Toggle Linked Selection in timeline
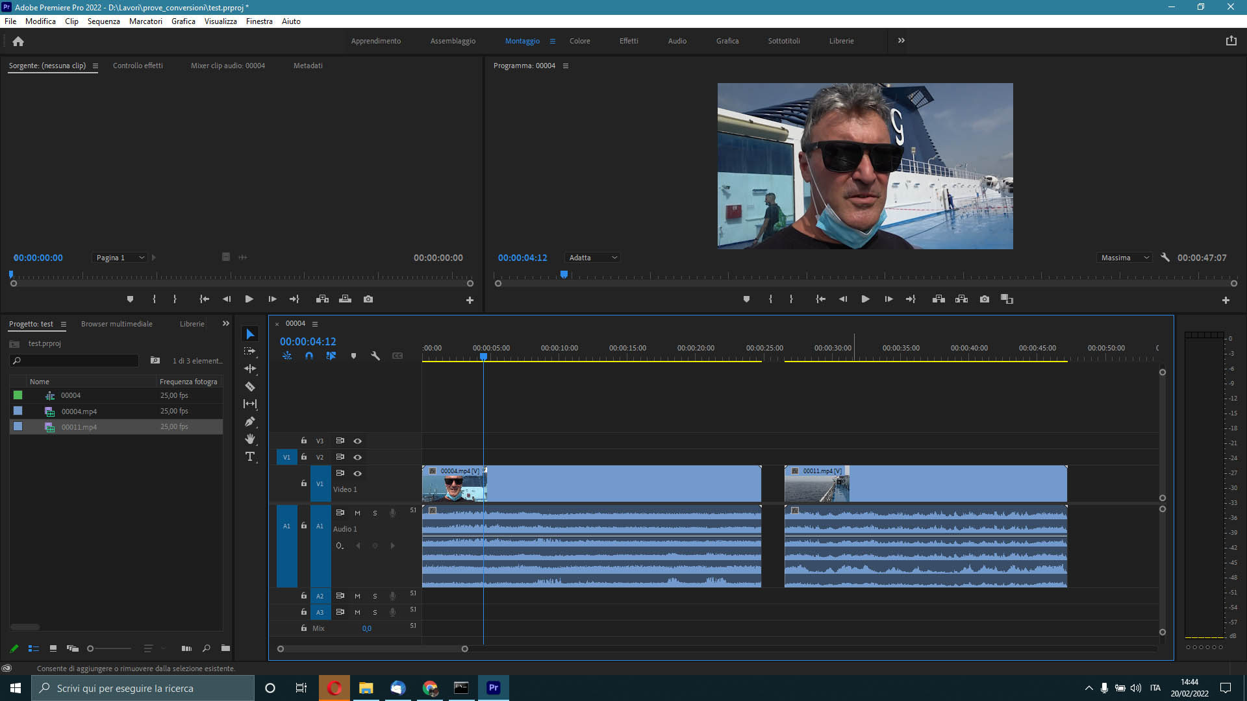The width and height of the screenshot is (1247, 701). [x=331, y=356]
